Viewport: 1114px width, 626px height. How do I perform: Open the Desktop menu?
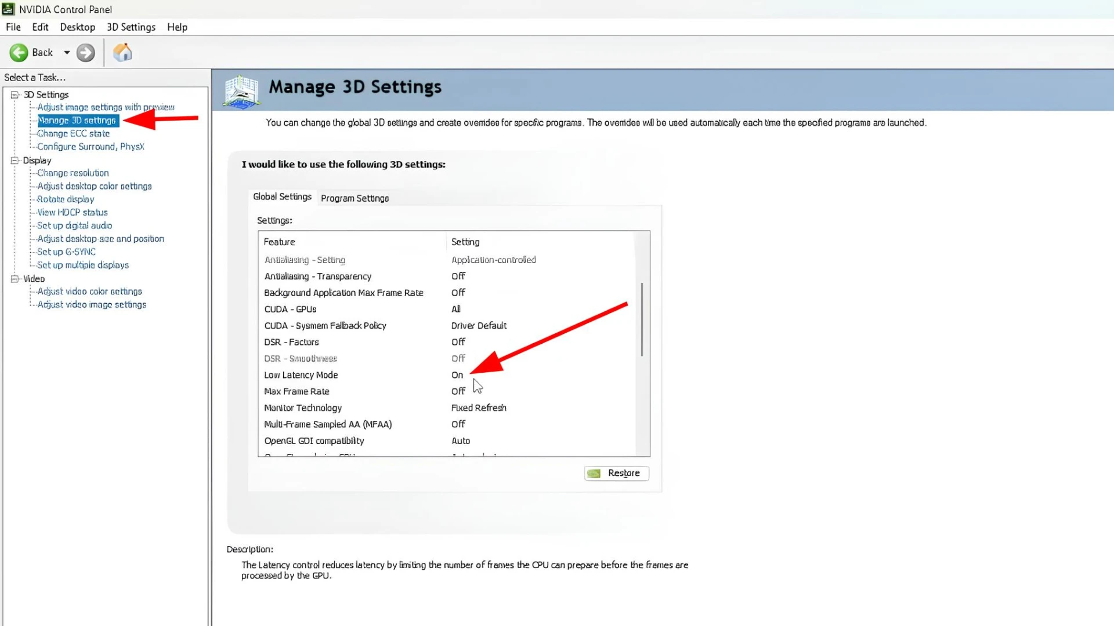pyautogui.click(x=77, y=27)
